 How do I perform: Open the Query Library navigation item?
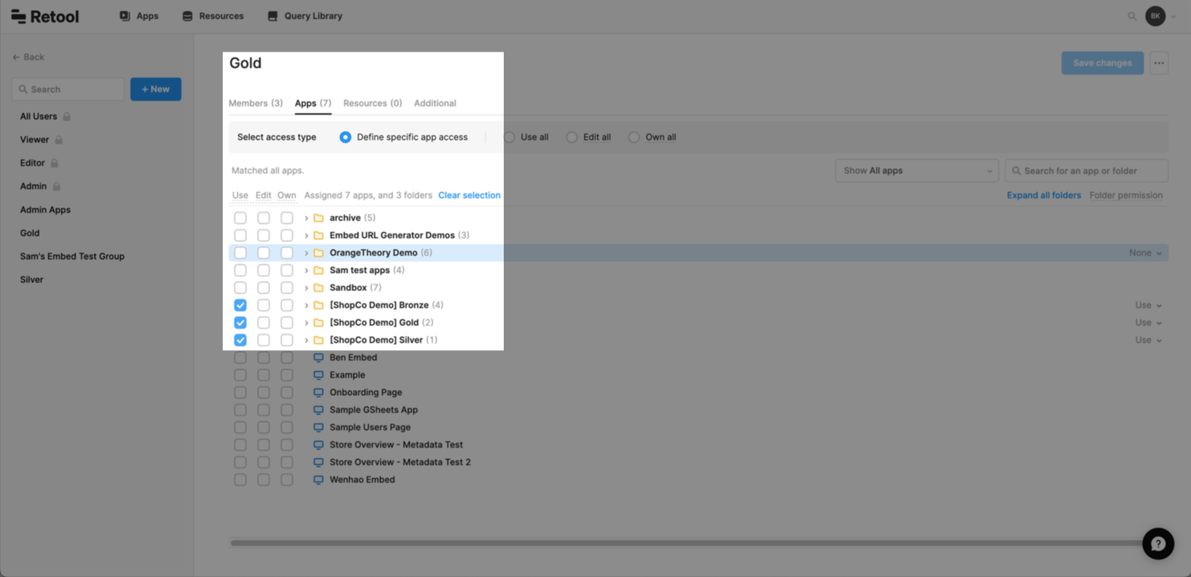305,16
